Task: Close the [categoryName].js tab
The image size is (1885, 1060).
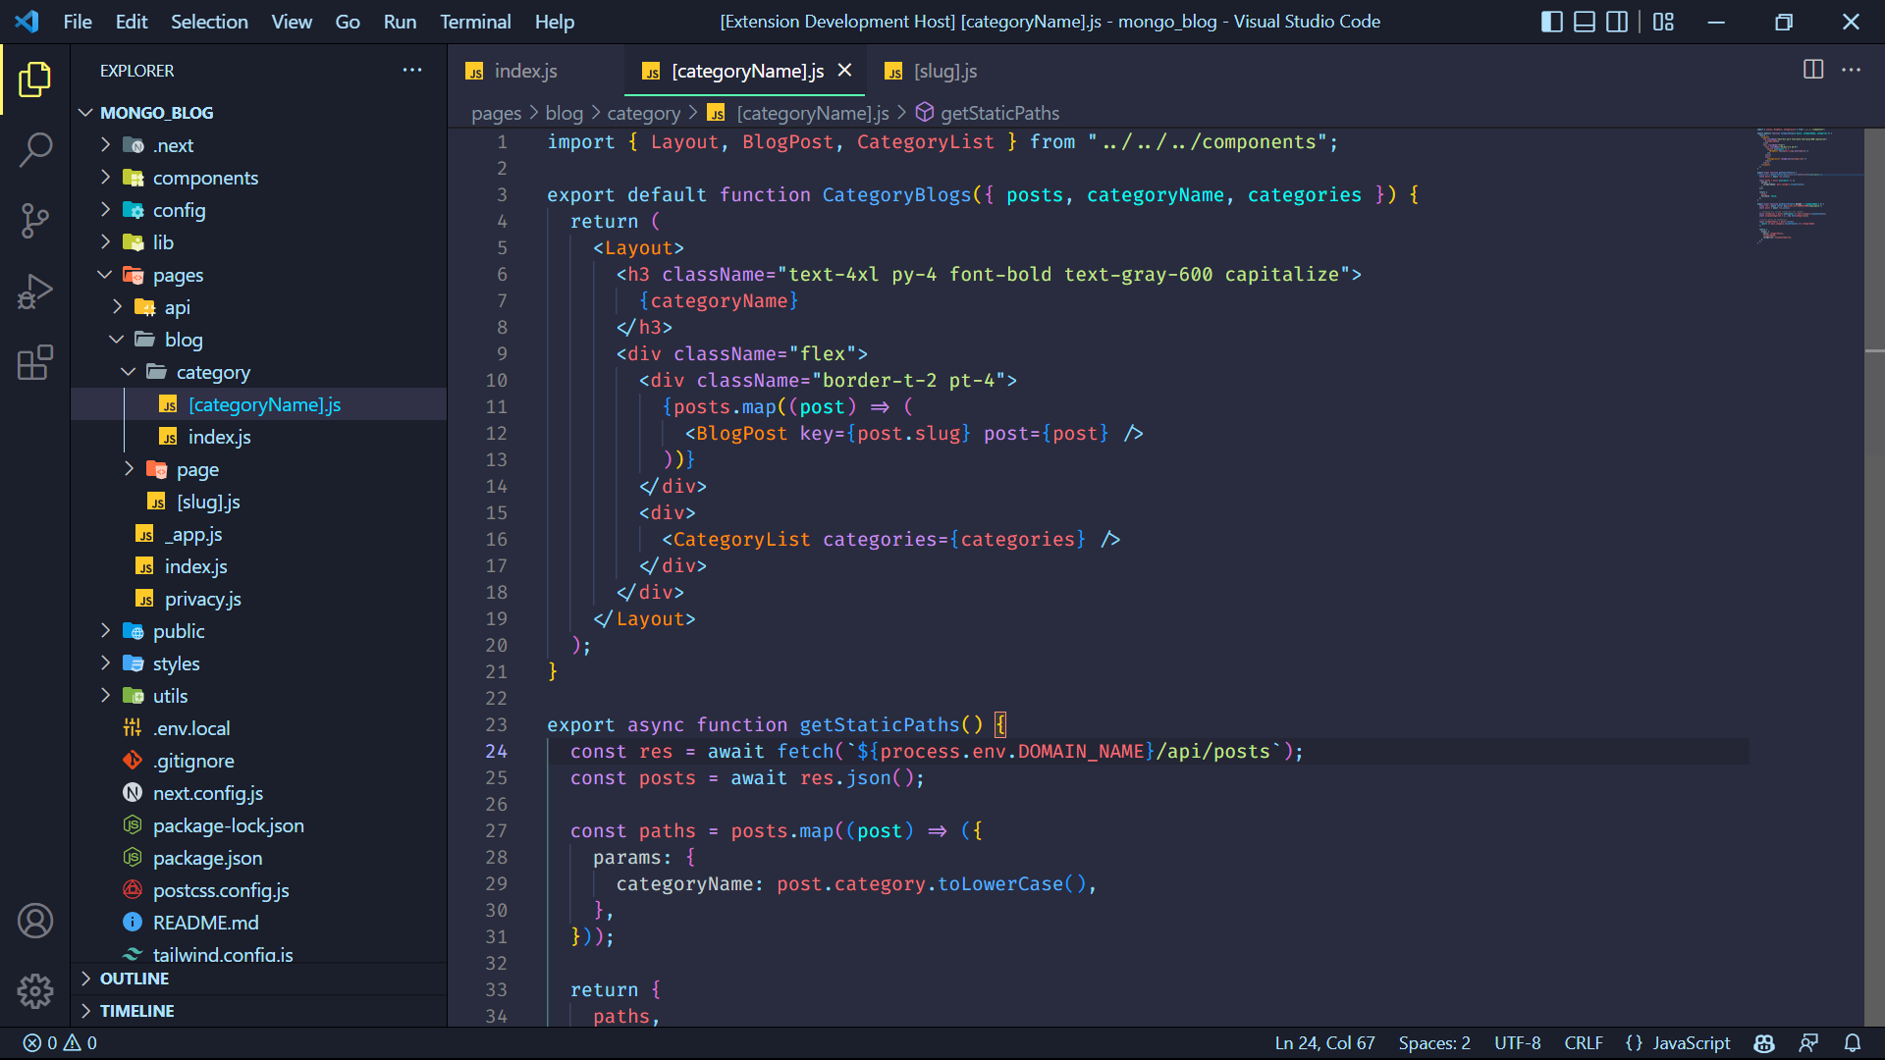Action: [x=844, y=70]
